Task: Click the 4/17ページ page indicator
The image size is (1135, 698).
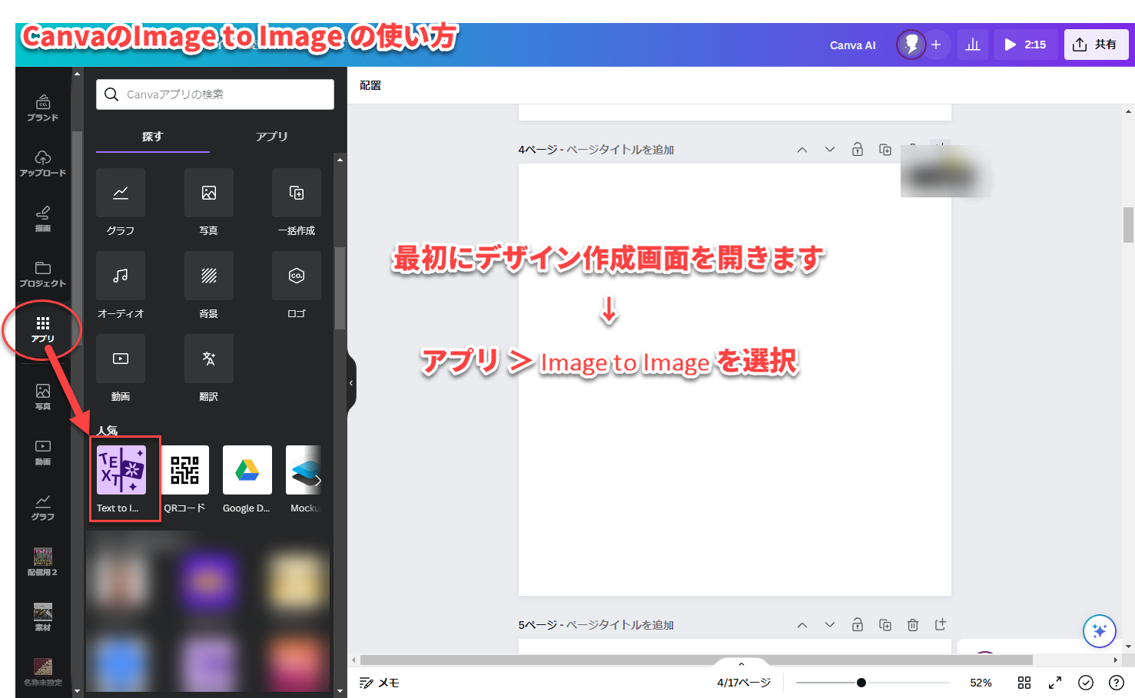Action: 744,683
